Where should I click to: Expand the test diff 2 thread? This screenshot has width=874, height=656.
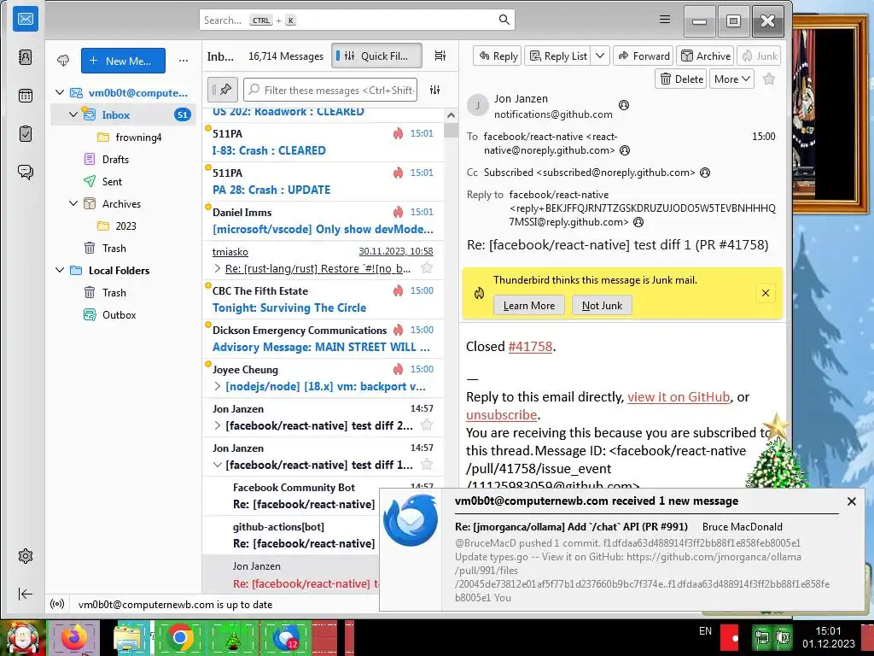coord(218,425)
